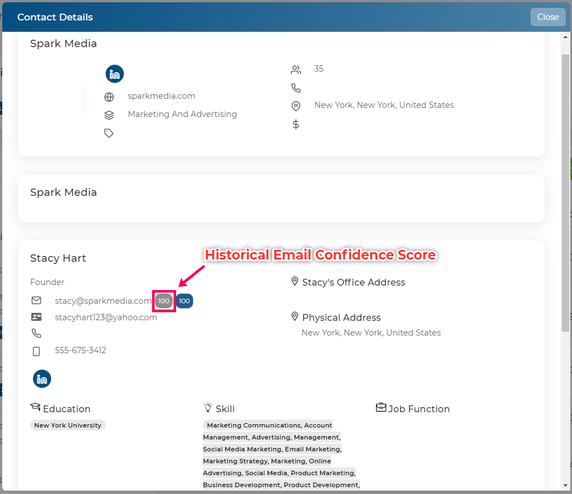Screen dimensions: 572x494
Task: Click the industry layers icon
Action: pyautogui.click(x=109, y=115)
